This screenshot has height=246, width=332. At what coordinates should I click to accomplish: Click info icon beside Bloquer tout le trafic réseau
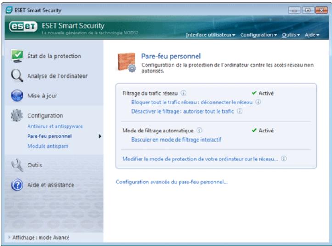click(258, 102)
